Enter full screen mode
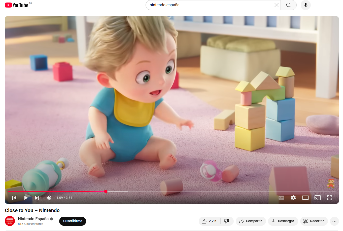 click(330, 198)
